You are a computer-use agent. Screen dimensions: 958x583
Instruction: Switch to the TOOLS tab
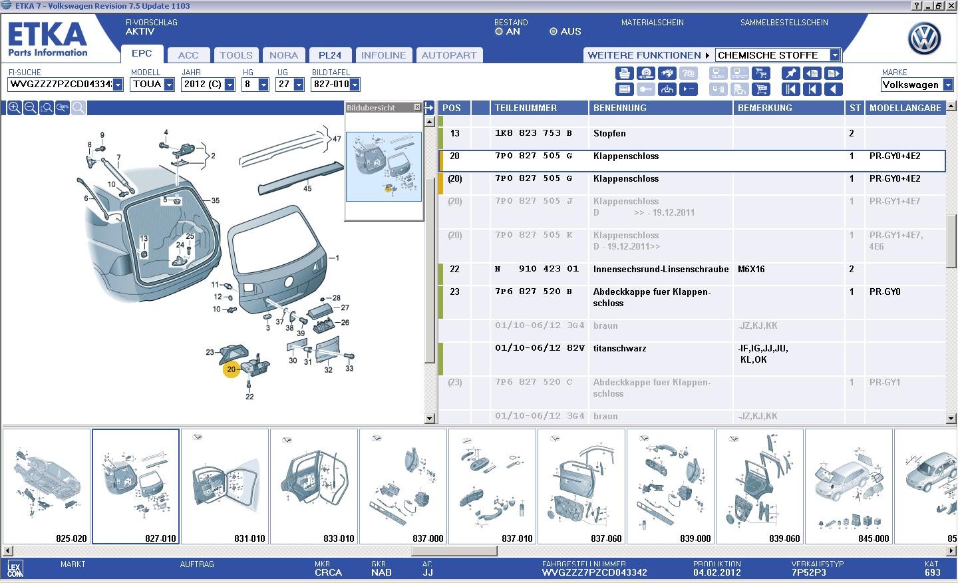pos(236,55)
